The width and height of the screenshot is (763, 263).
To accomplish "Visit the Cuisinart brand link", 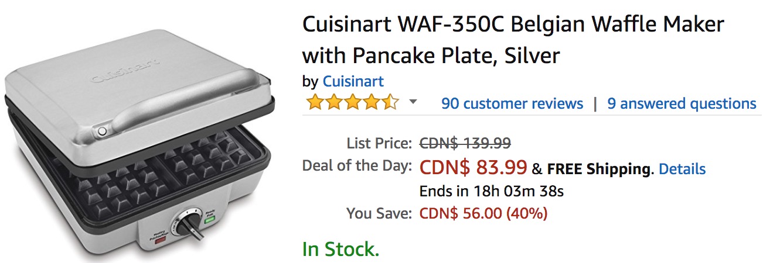I will [x=353, y=81].
